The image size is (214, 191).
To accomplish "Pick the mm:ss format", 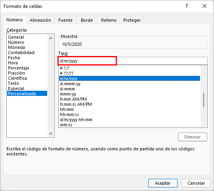I will coord(130,125).
